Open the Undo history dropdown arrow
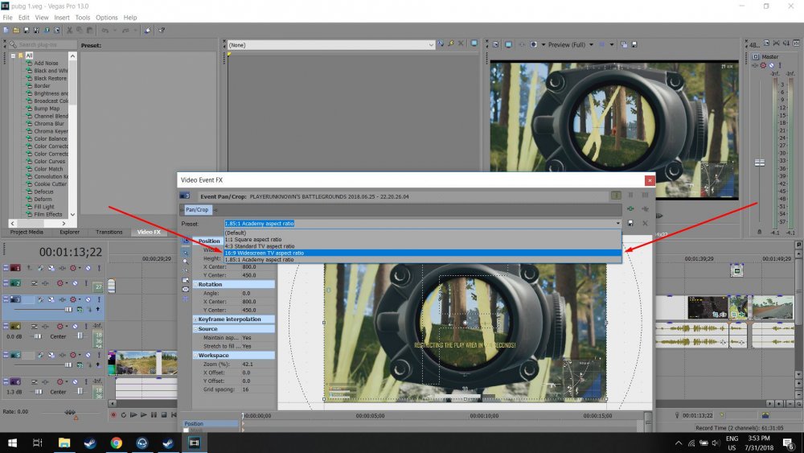 tap(113, 31)
